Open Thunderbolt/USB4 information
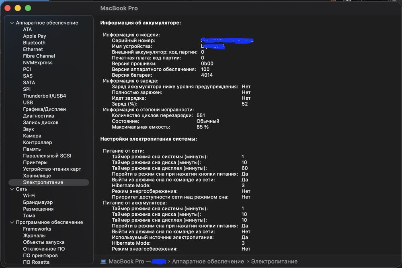This screenshot has width=402, height=268. click(44, 96)
